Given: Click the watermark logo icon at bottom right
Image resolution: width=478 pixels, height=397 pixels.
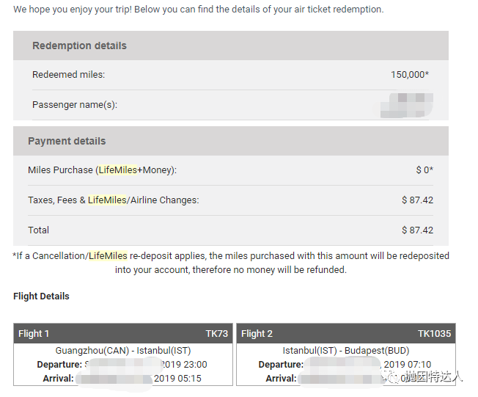Looking at the screenshot, I should click(391, 377).
